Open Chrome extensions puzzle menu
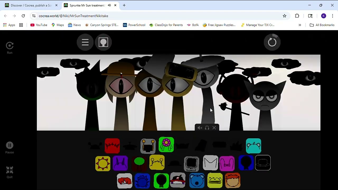 [x=297, y=16]
